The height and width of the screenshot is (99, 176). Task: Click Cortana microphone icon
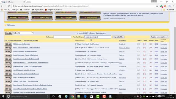click(48, 97)
